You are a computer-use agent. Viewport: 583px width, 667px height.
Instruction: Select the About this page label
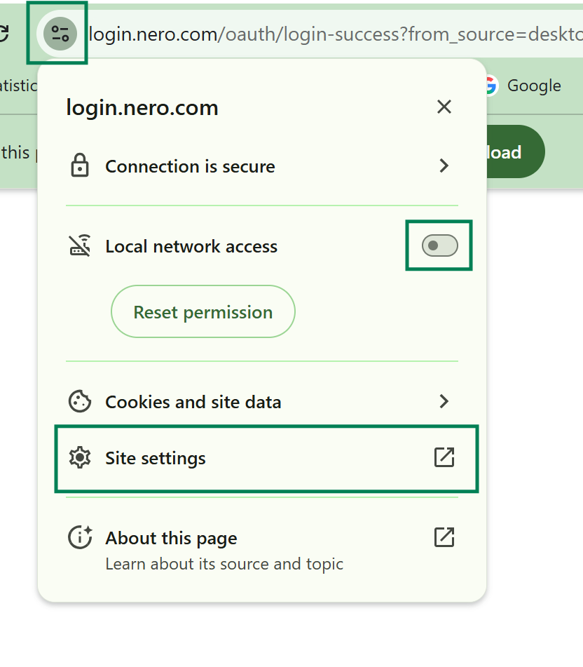(x=171, y=538)
